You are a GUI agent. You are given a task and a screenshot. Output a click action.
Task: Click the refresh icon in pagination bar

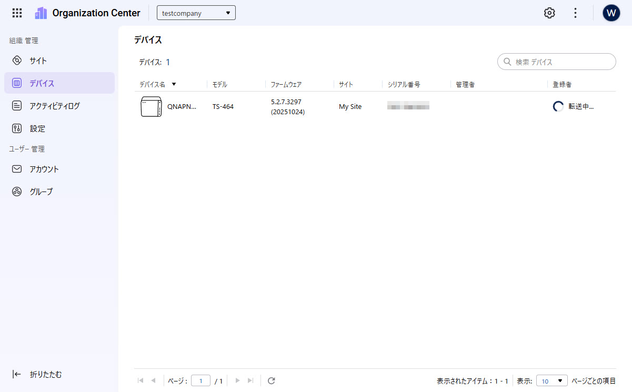pos(272,381)
